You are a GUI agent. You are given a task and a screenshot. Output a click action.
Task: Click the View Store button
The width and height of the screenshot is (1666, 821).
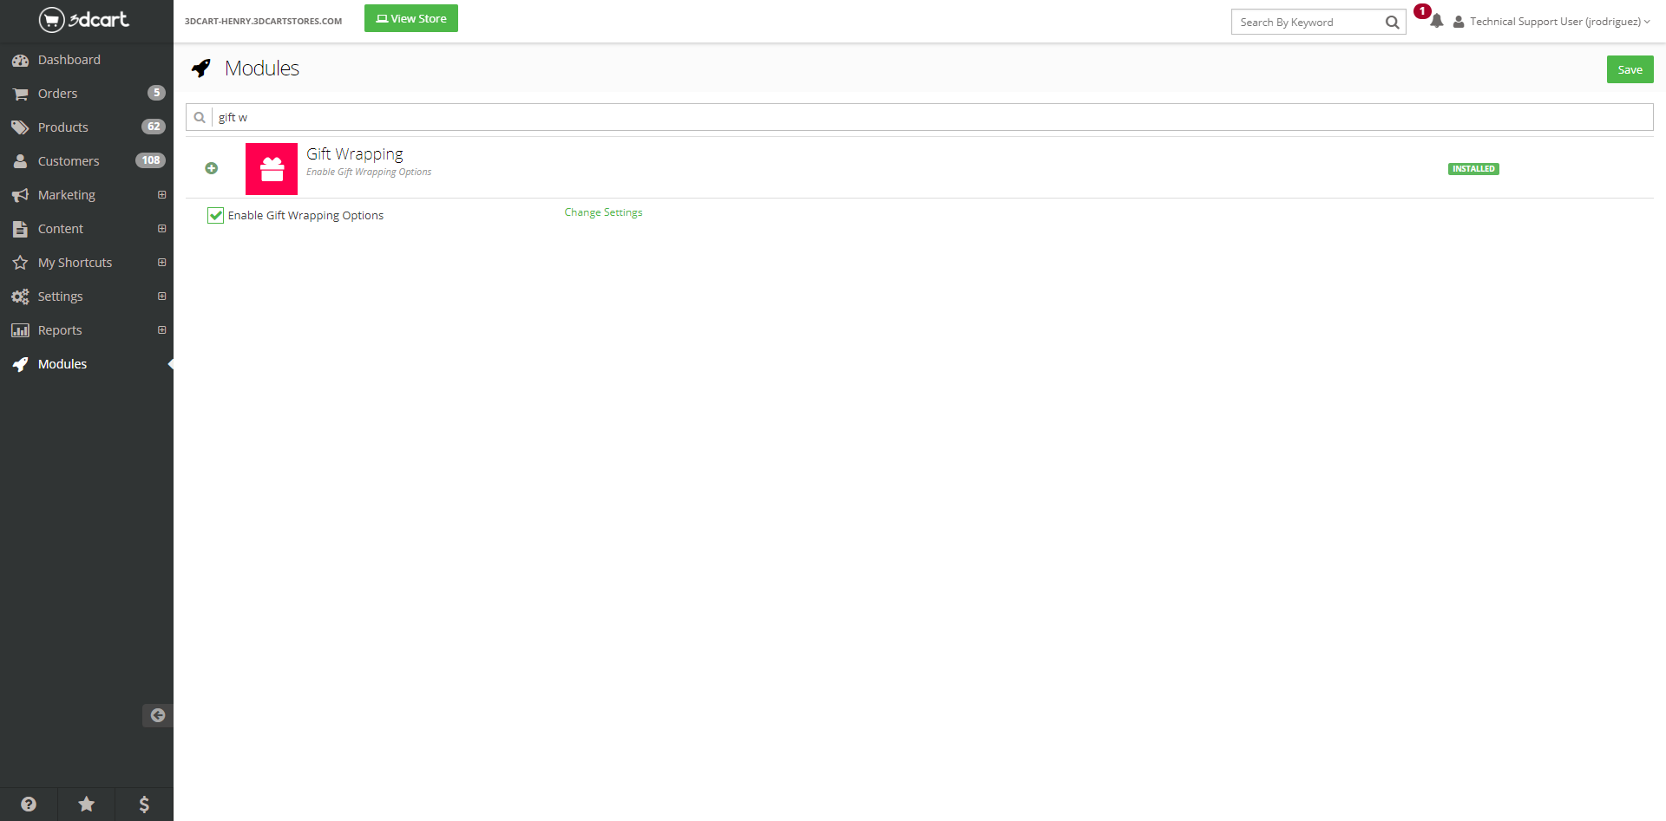click(x=410, y=19)
